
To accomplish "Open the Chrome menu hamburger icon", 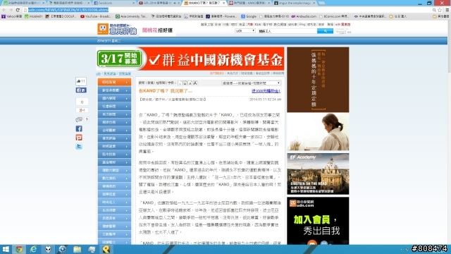I will click(x=447, y=10).
